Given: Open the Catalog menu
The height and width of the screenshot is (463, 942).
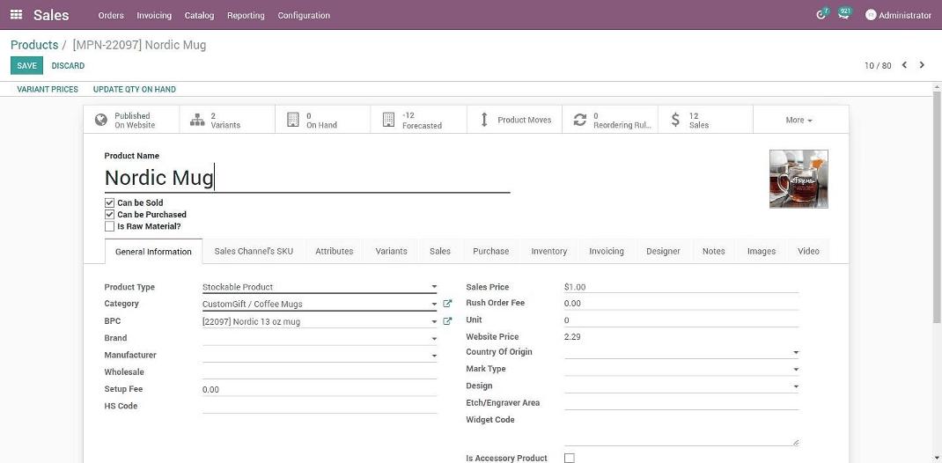Looking at the screenshot, I should [200, 15].
